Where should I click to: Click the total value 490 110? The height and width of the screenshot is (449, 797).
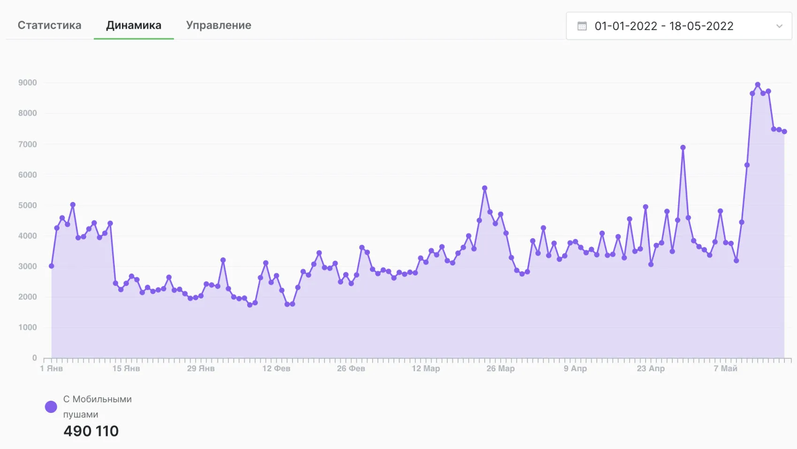pos(91,431)
